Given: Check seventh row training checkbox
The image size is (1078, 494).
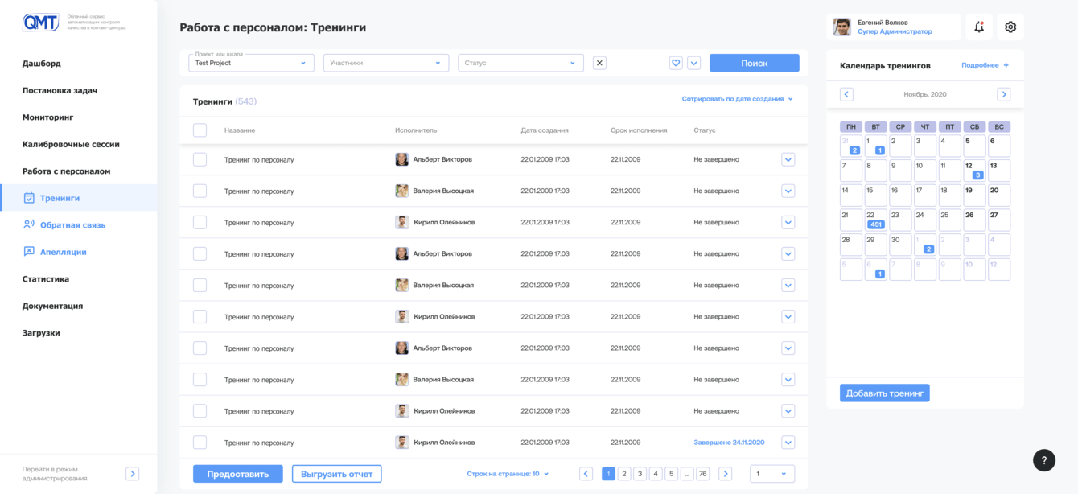Looking at the screenshot, I should pyautogui.click(x=200, y=348).
